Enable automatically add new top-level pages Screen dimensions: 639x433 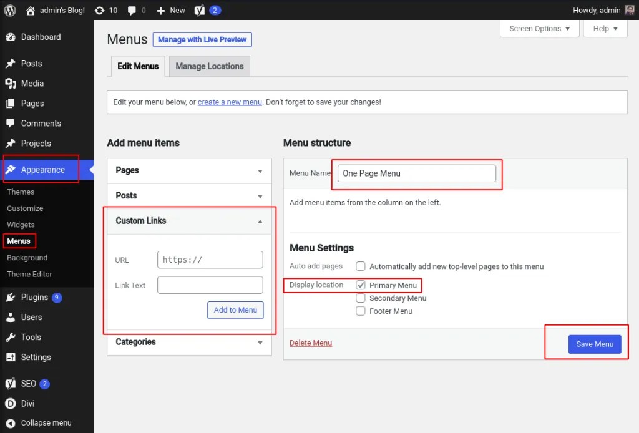point(361,266)
